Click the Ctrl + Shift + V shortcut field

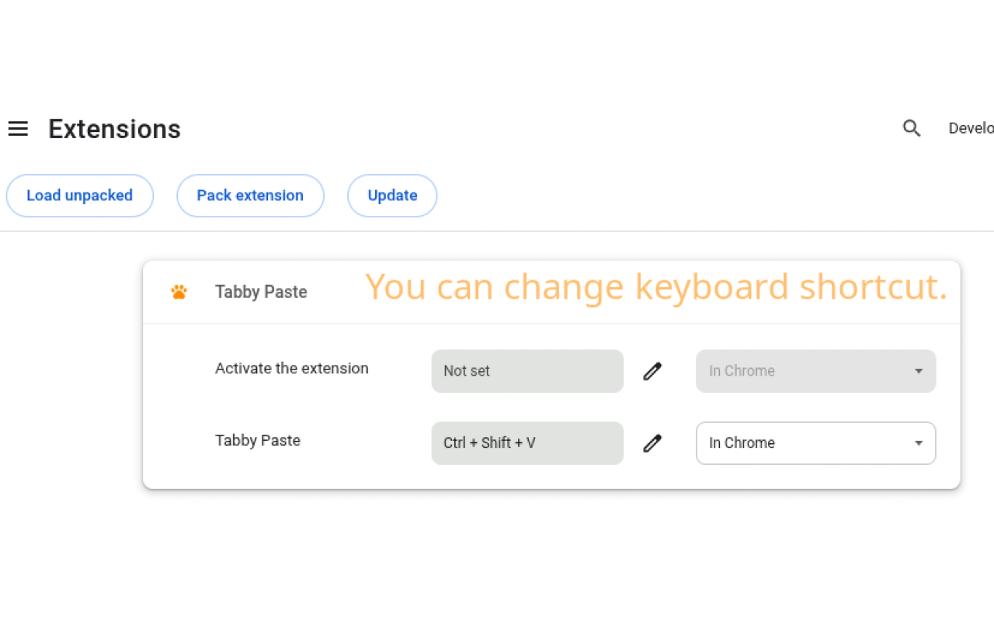tap(527, 443)
